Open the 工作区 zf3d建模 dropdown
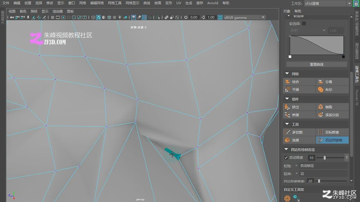Viewport: 360px width, 202px height. tap(328, 3)
